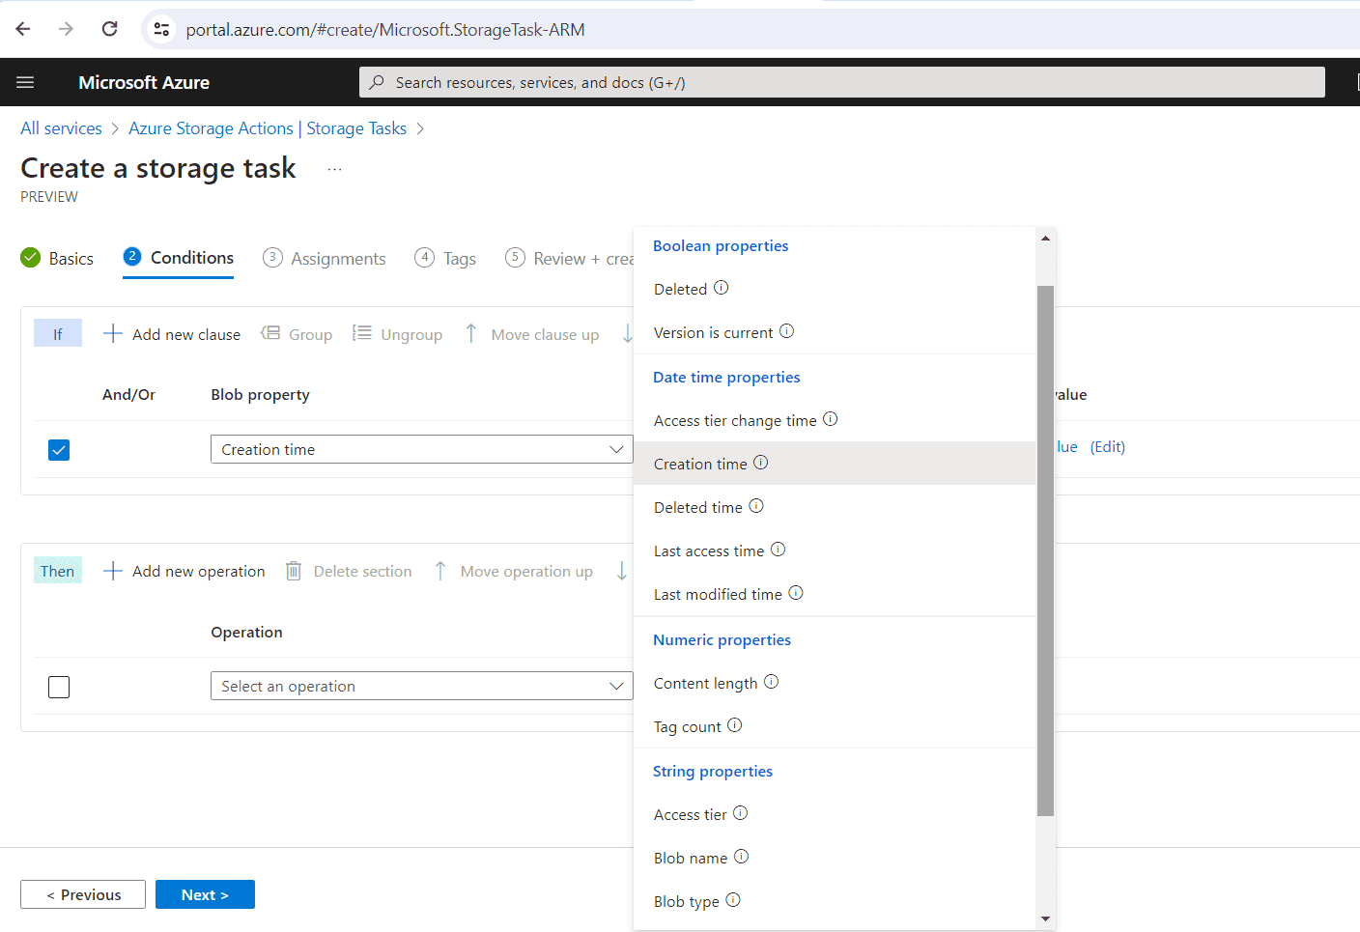Click the browser address bar URL

(x=385, y=30)
